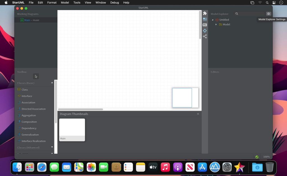This screenshot has height=176, width=287.
Task: Collapse the Classes (Basic) toolbox section
Action: 52,83
